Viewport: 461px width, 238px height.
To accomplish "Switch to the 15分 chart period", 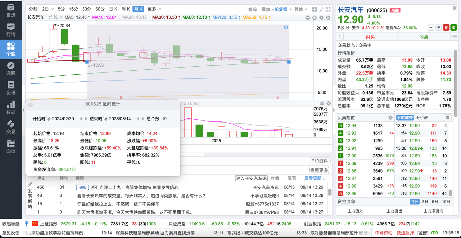I will [73, 9].
